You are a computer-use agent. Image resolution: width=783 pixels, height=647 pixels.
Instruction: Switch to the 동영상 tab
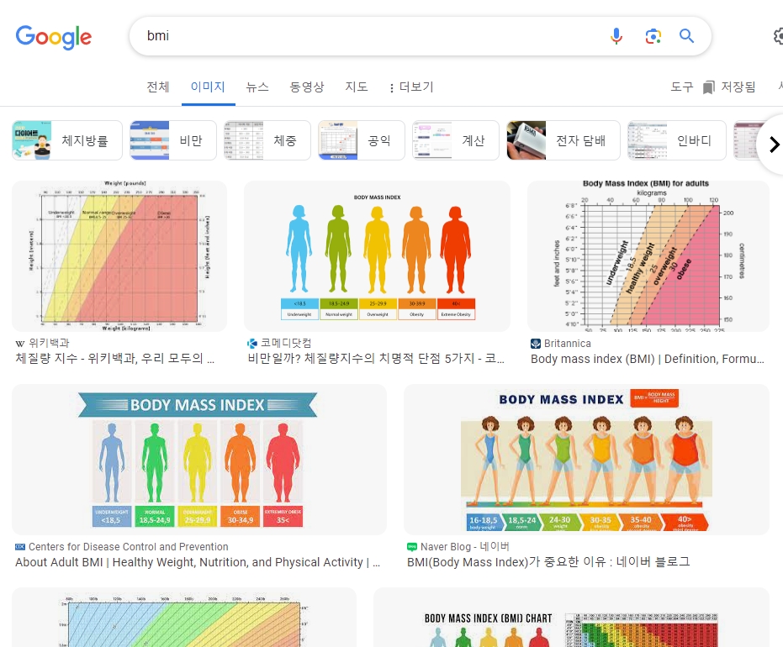coord(308,87)
